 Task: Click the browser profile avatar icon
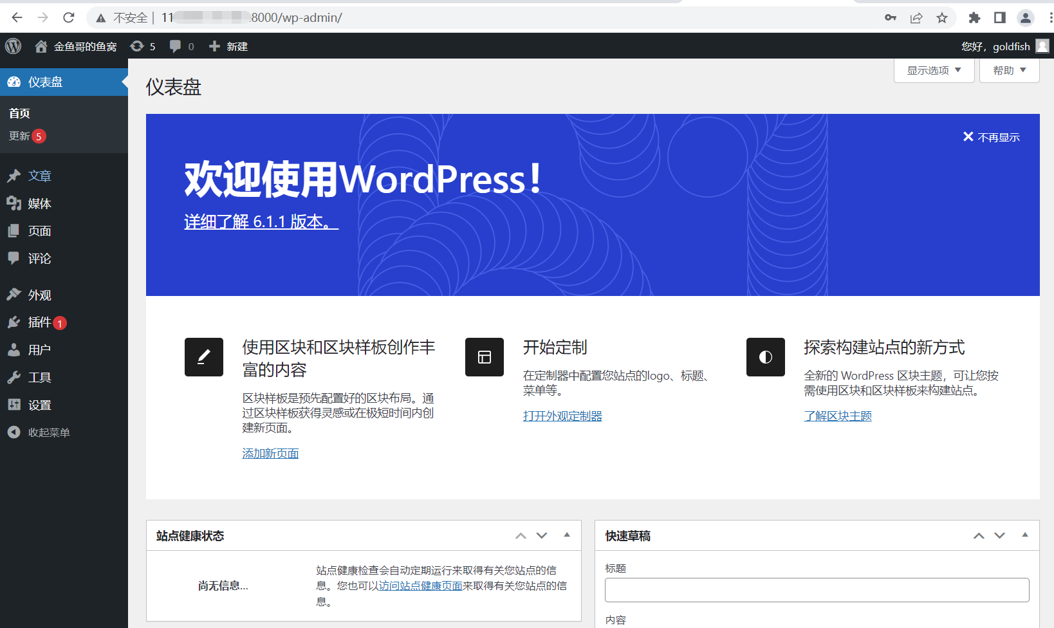click(x=1026, y=17)
